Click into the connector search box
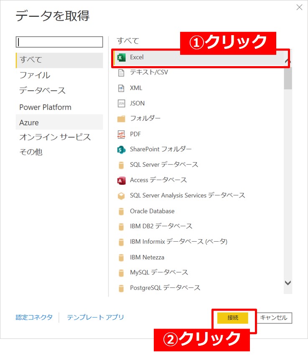The height and width of the screenshot is (360, 308). click(59, 42)
